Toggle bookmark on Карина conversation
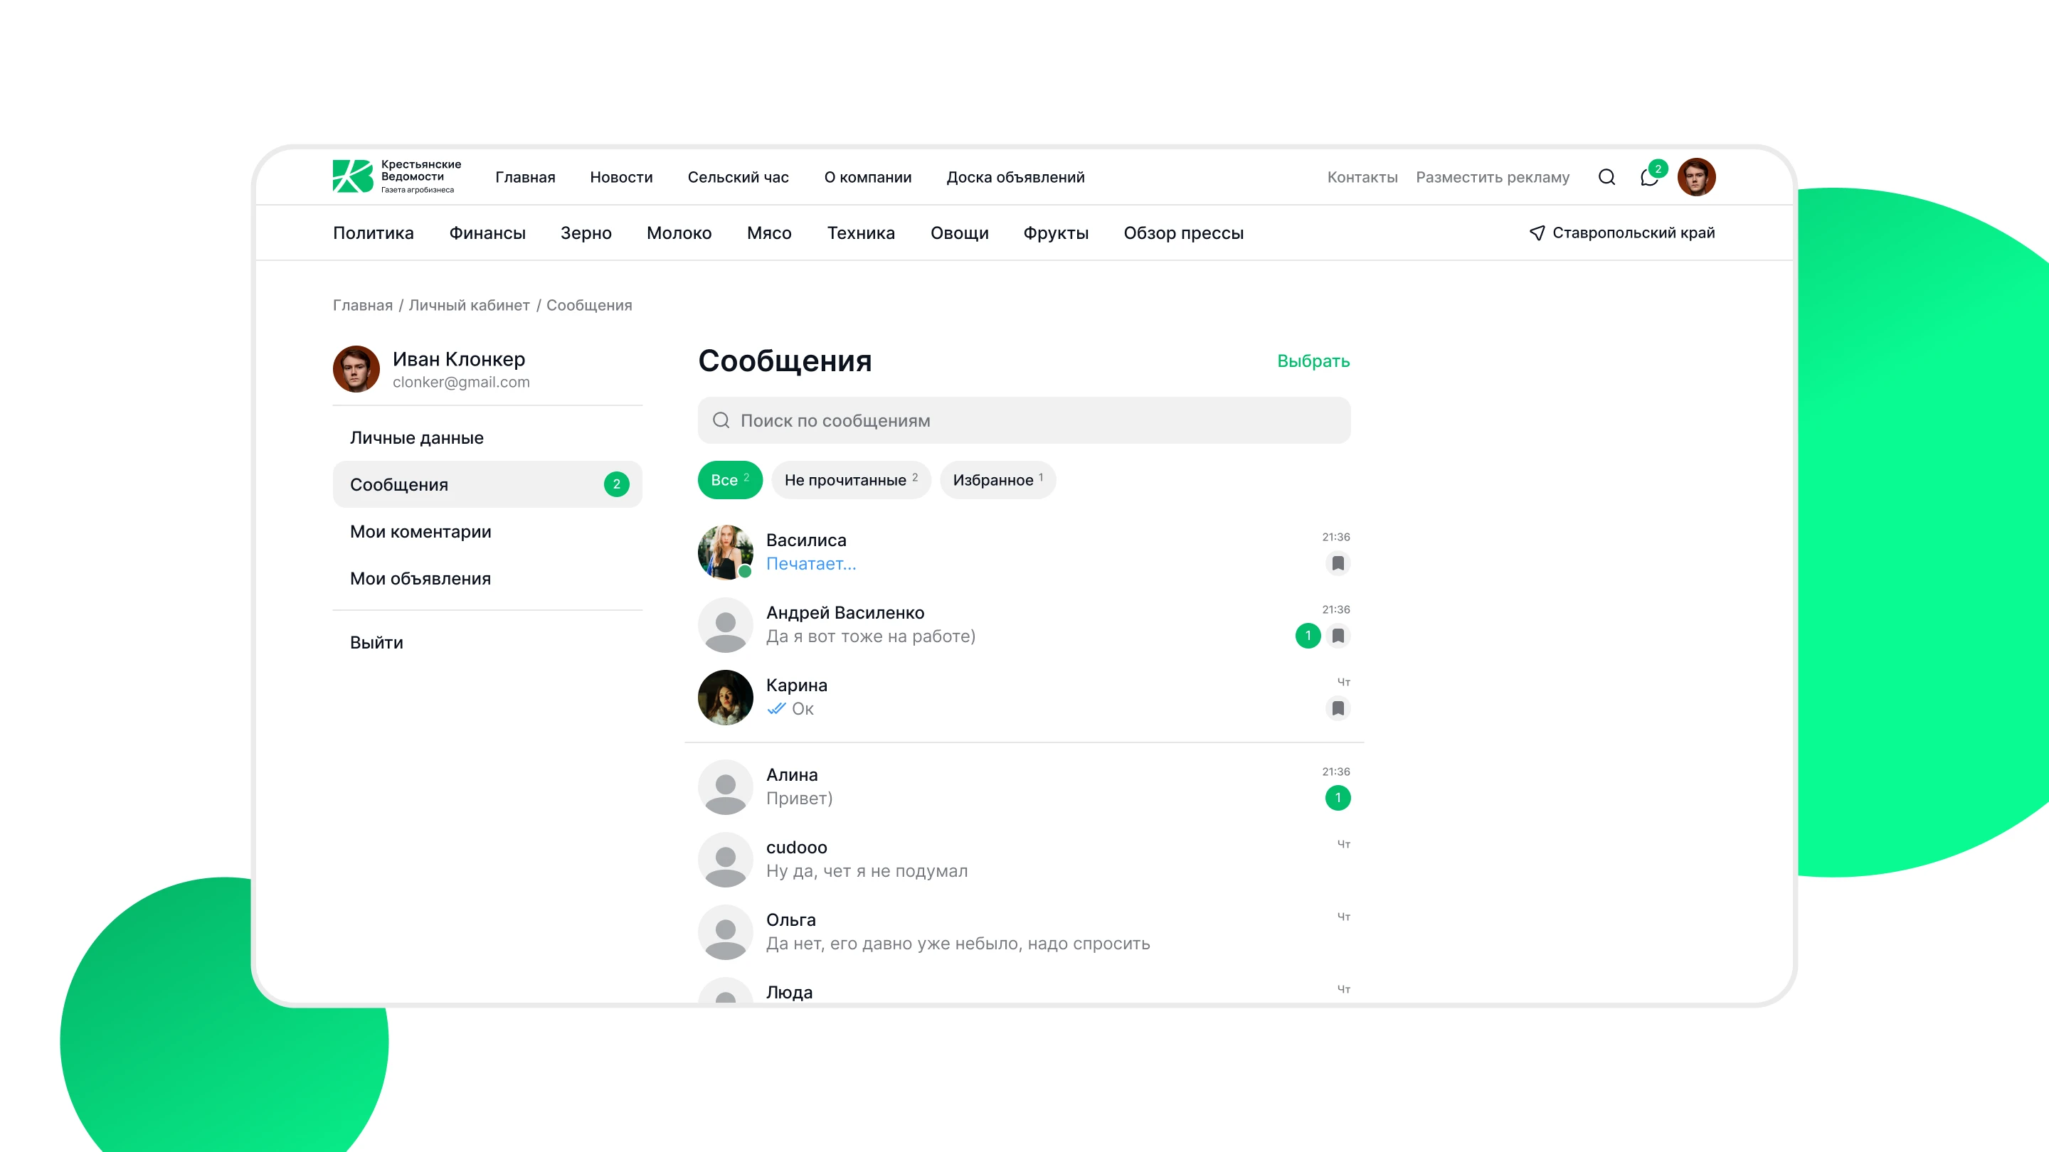The image size is (2049, 1152). click(x=1338, y=708)
